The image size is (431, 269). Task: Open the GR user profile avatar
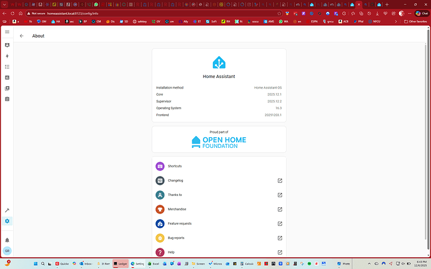click(7, 251)
